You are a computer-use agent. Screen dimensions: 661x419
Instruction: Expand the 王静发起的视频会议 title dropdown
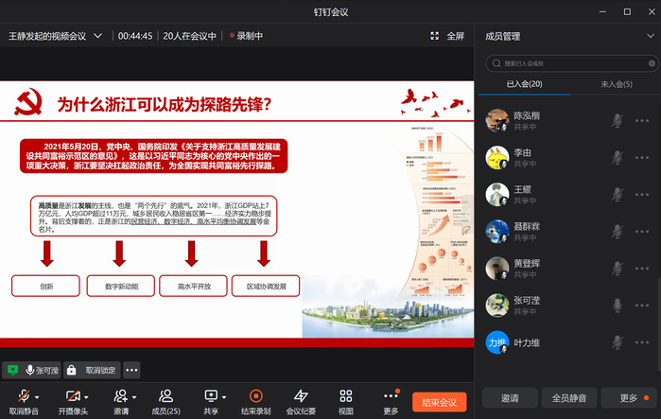97,36
